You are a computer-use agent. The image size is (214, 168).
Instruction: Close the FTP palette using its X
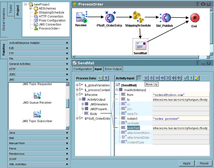[x=67, y=53]
